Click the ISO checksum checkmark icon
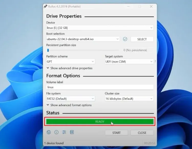Screen dimensions: 192x149 pyautogui.click(x=125, y=39)
